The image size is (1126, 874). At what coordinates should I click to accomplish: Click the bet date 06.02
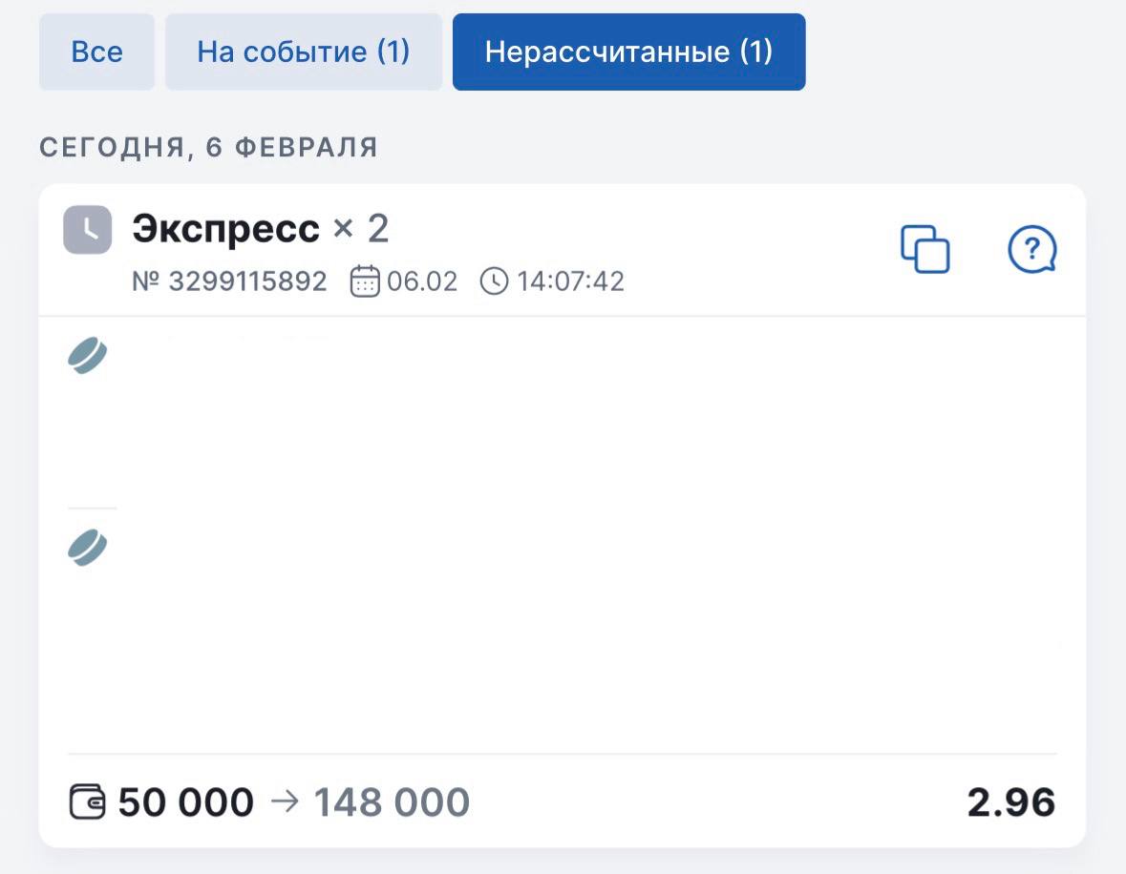click(x=422, y=281)
